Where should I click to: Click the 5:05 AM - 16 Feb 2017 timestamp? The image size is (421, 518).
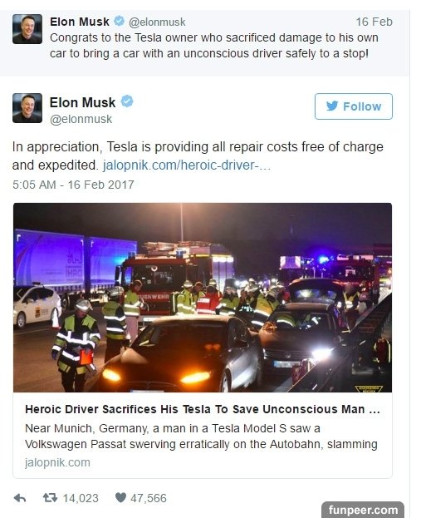(x=73, y=185)
